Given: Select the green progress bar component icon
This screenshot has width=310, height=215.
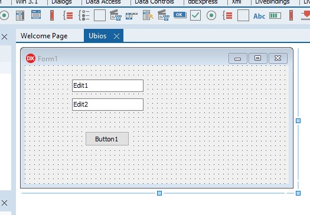Looking at the screenshot, I should coord(275,15).
